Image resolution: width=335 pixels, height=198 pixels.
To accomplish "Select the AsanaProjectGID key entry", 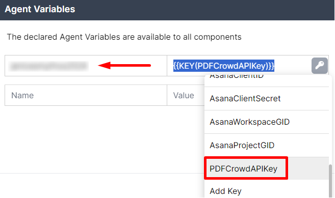I will coord(242,145).
